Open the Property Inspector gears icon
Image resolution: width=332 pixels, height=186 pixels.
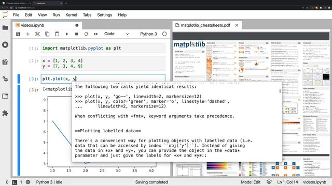pos(5,79)
